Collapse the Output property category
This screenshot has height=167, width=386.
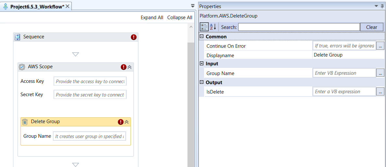point(202,82)
